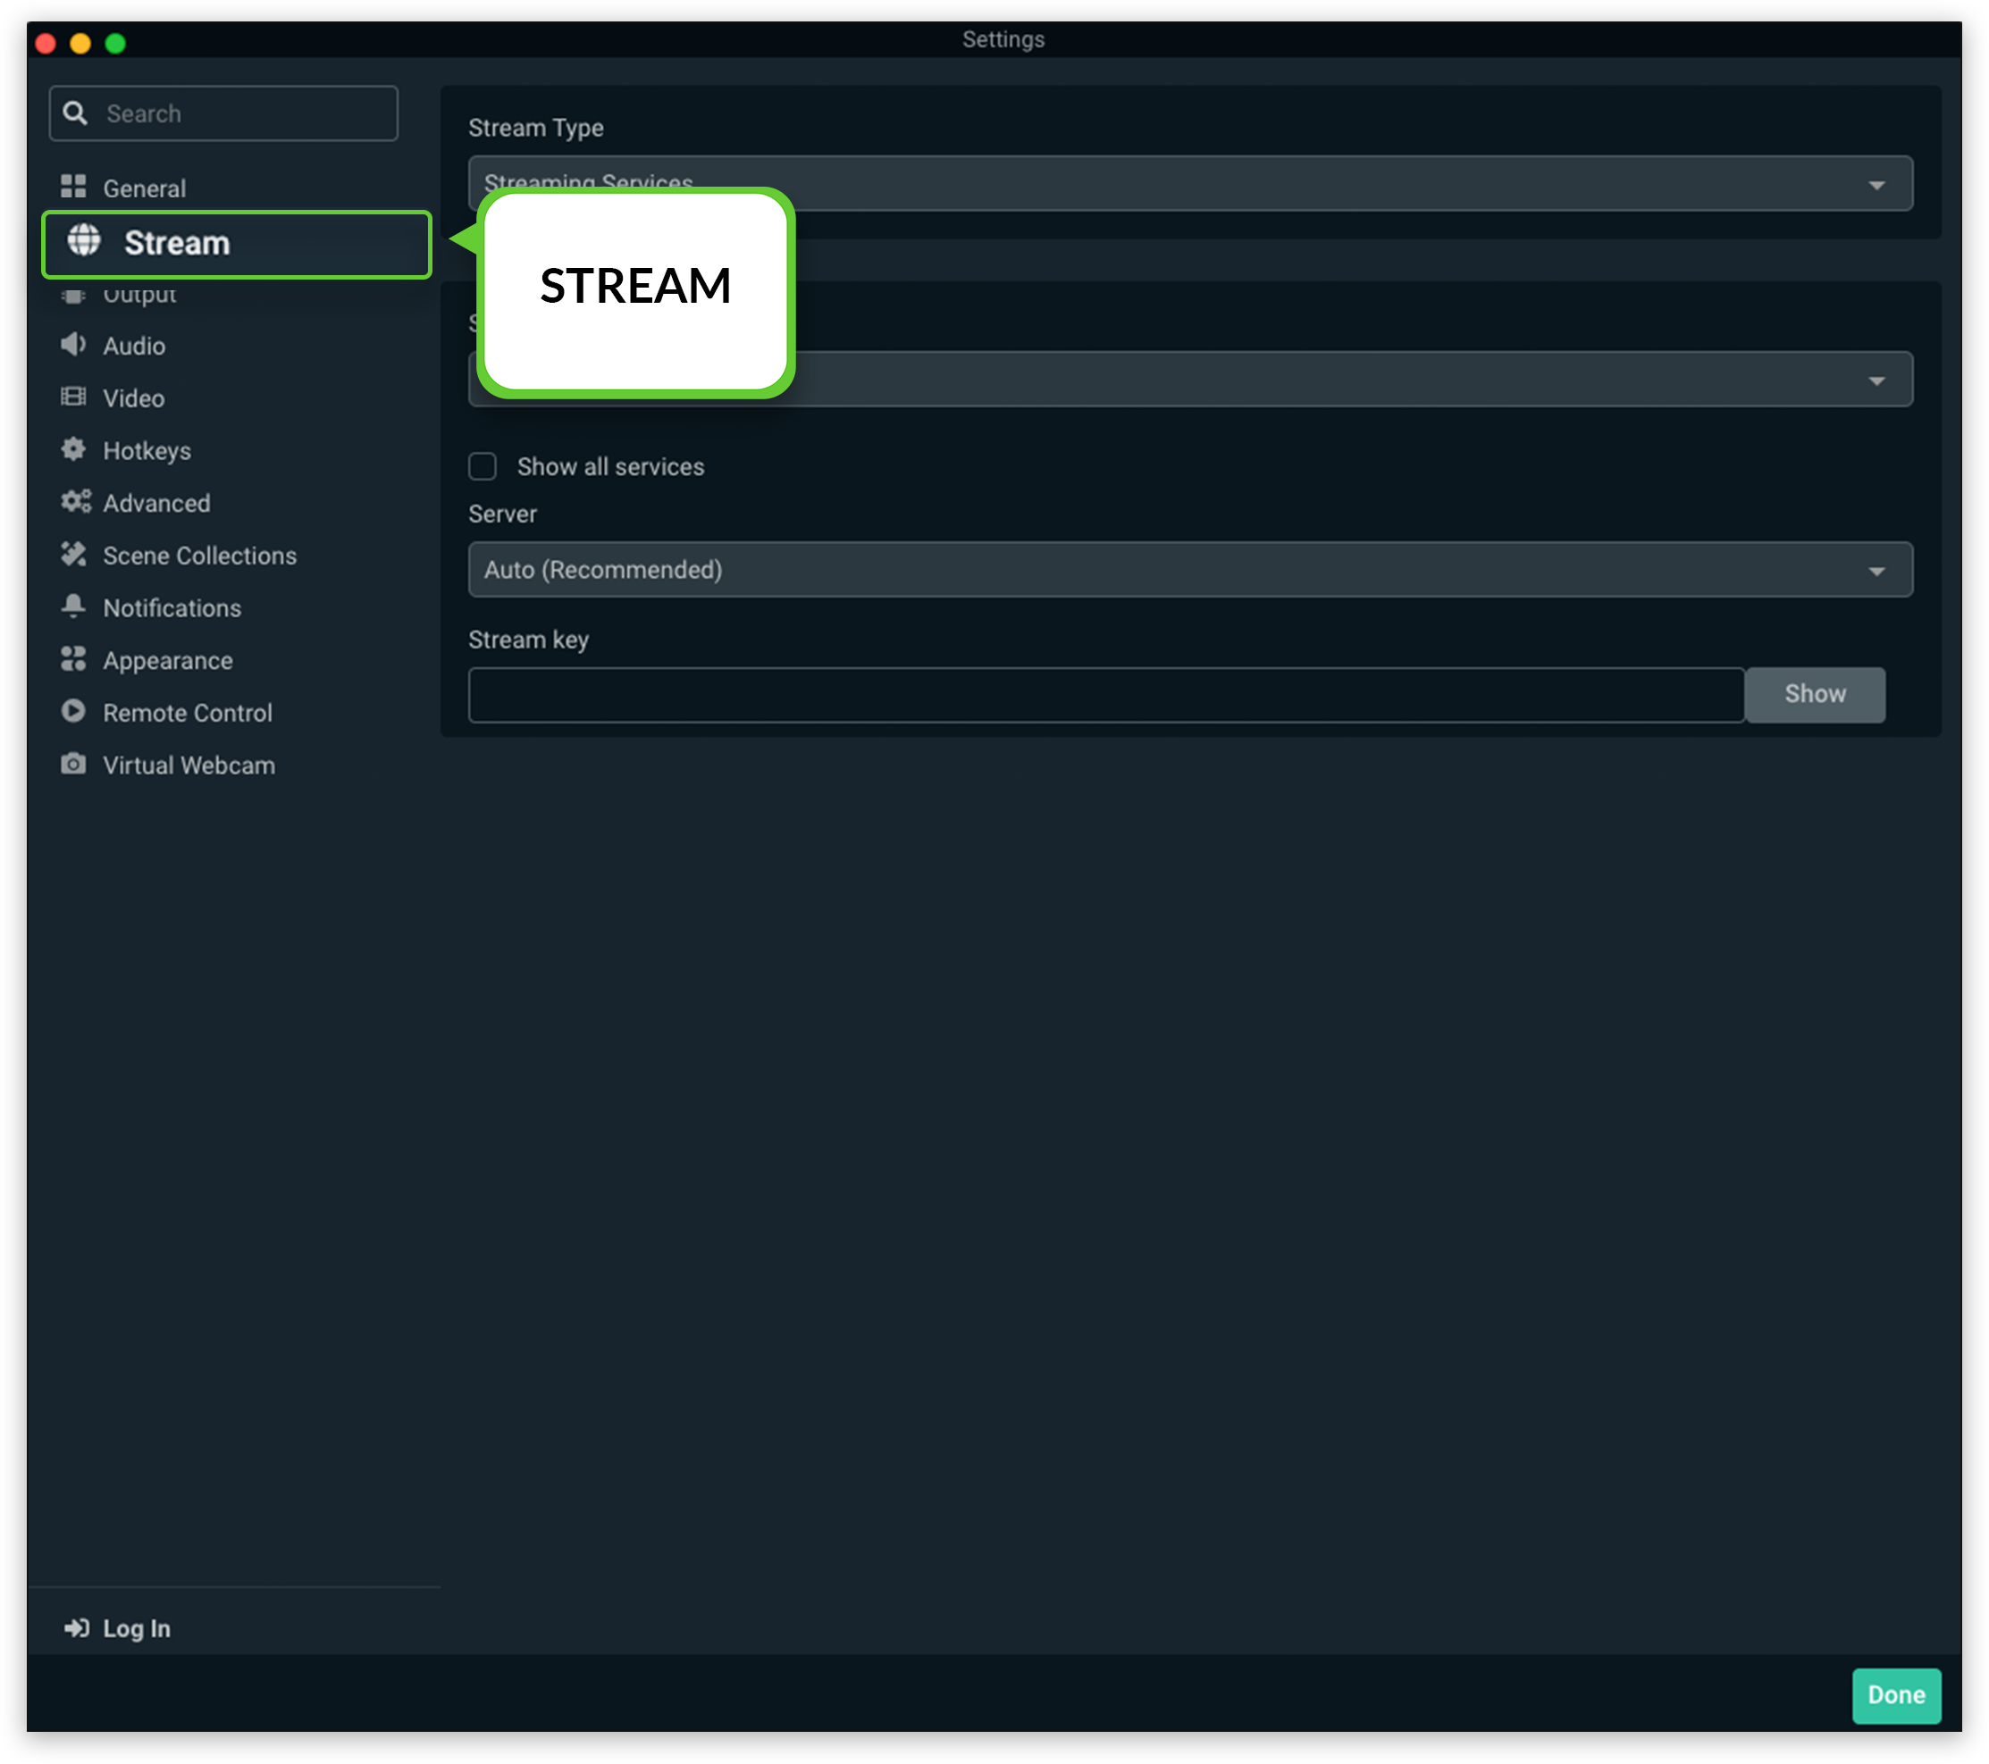Click the Stream settings icon in sidebar
This screenshot has height=1764, width=1989.
tap(77, 242)
